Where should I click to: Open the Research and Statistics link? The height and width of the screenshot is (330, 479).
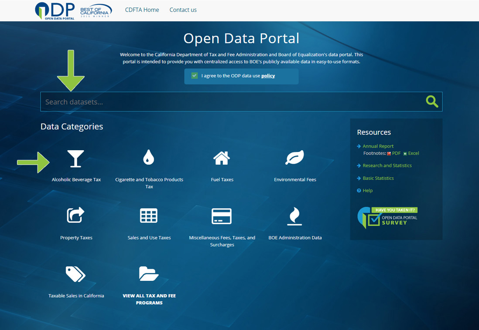pyautogui.click(x=387, y=165)
